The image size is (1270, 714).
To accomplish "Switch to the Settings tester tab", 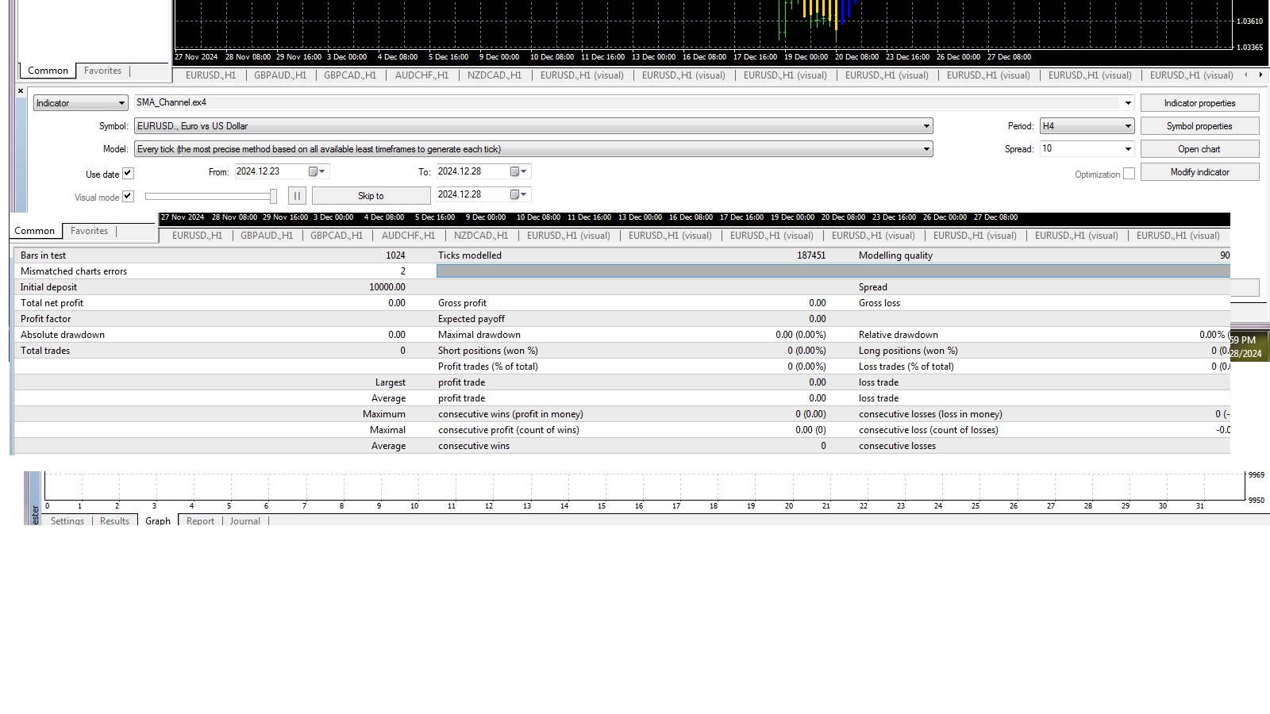I will tap(67, 521).
